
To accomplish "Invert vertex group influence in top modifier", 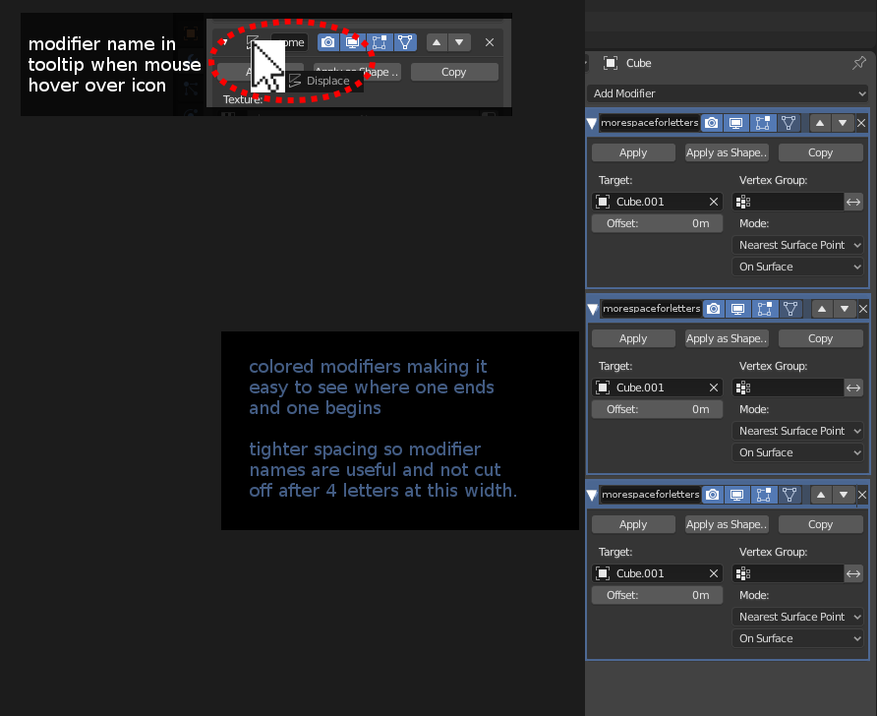I will pyautogui.click(x=853, y=202).
